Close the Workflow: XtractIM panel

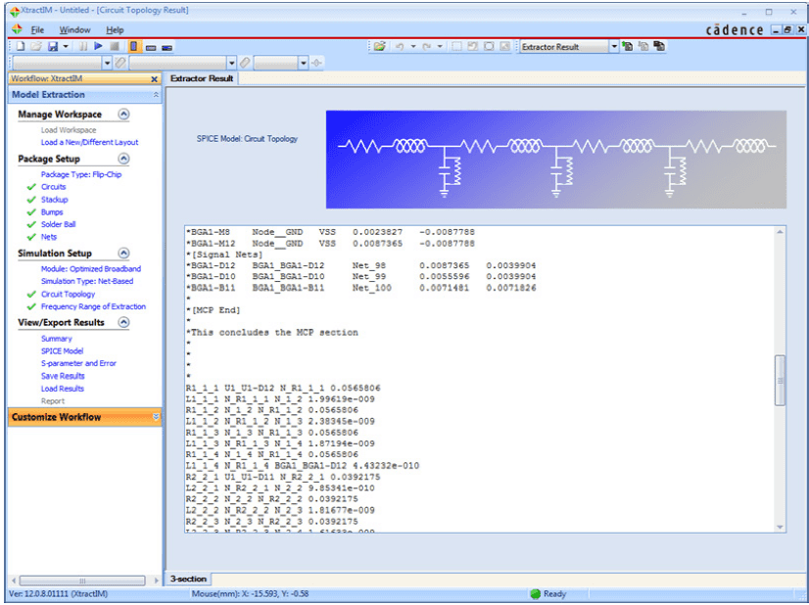[x=154, y=79]
